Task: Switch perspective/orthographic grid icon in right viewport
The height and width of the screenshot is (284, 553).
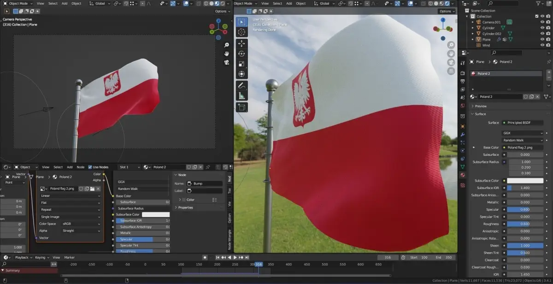Action: tap(451, 71)
